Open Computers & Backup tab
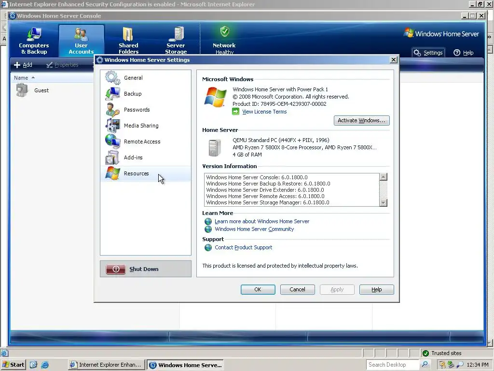Screen dimensions: 494x371 pyautogui.click(x=34, y=41)
